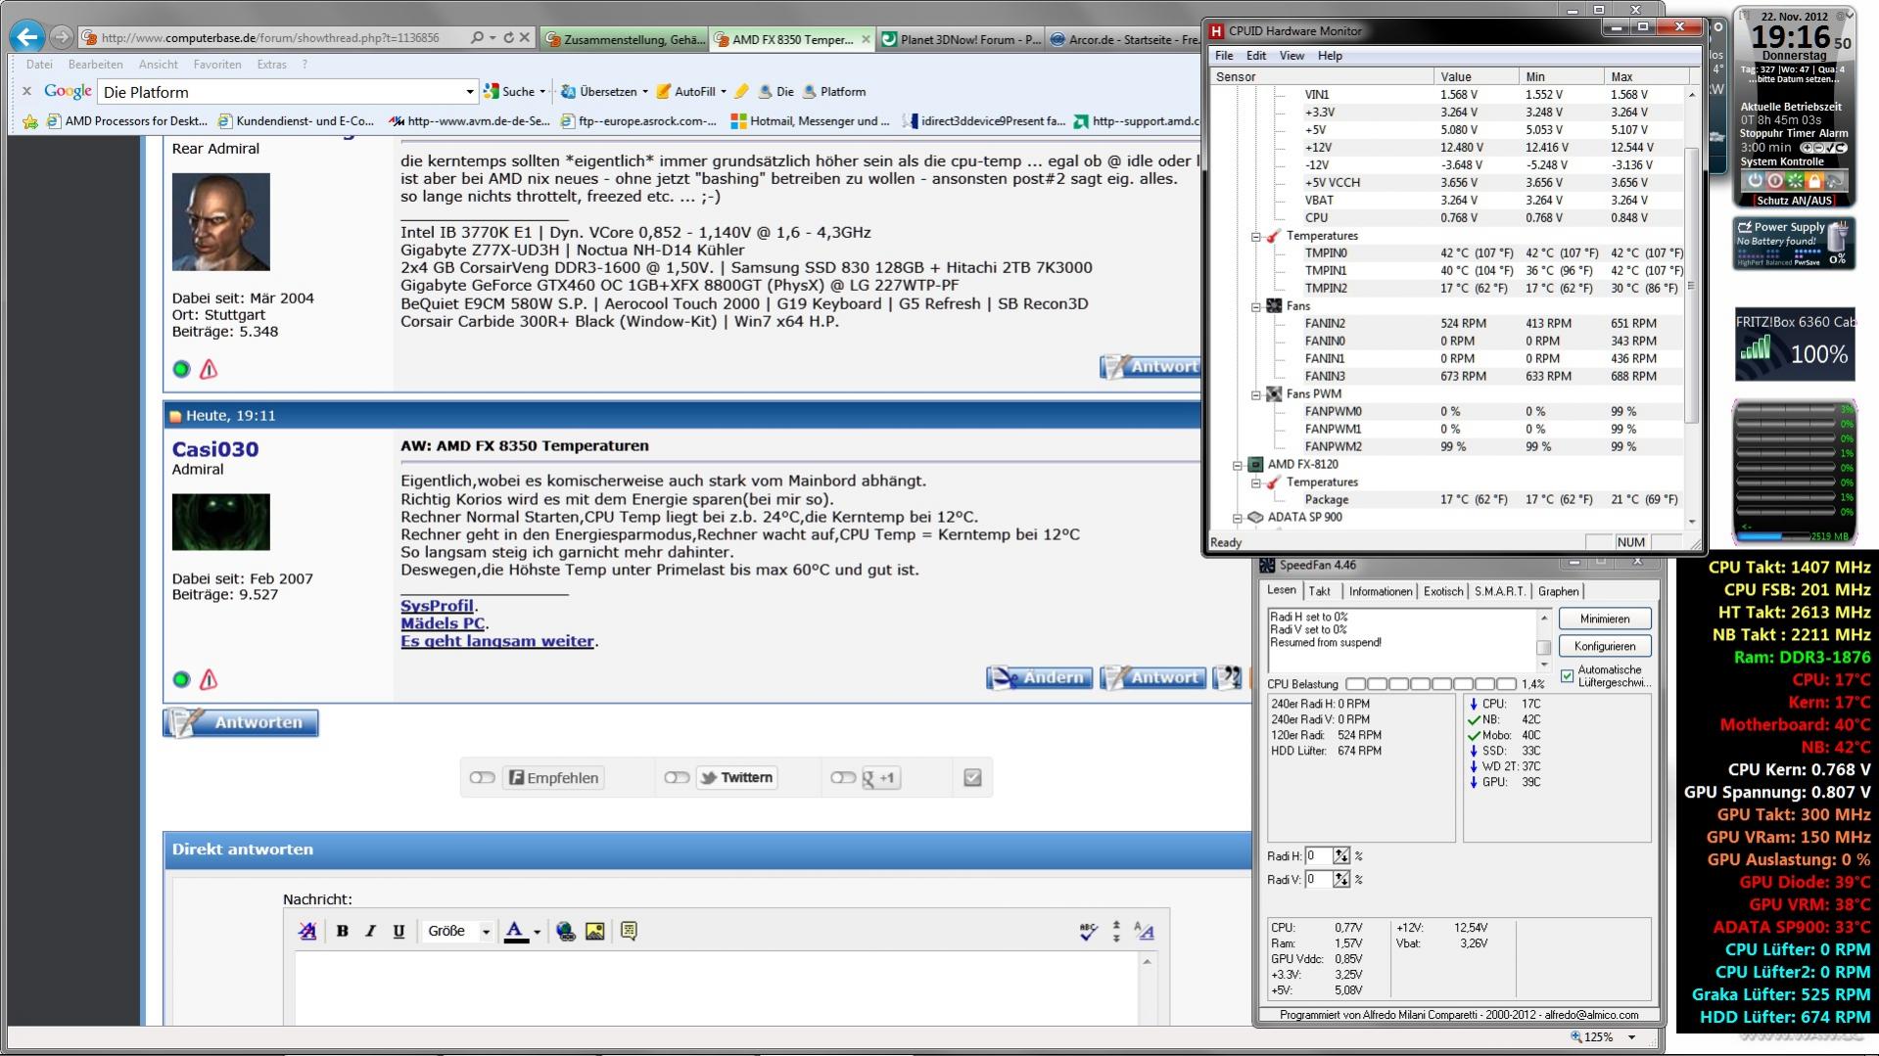1879x1056 pixels.
Task: Open the SysProfil signature link
Action: click(x=437, y=606)
